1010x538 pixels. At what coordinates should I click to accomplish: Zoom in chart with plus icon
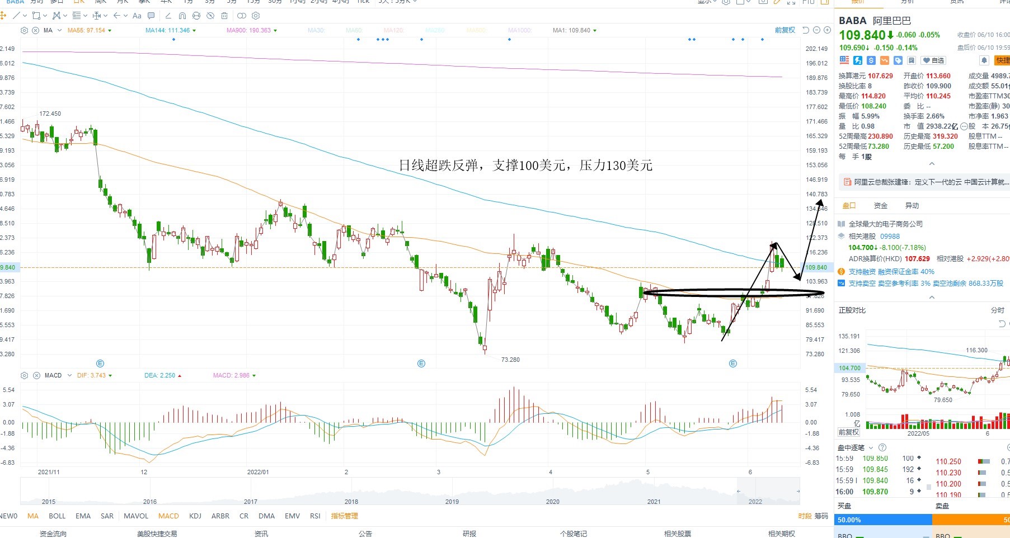pyautogui.click(x=827, y=30)
